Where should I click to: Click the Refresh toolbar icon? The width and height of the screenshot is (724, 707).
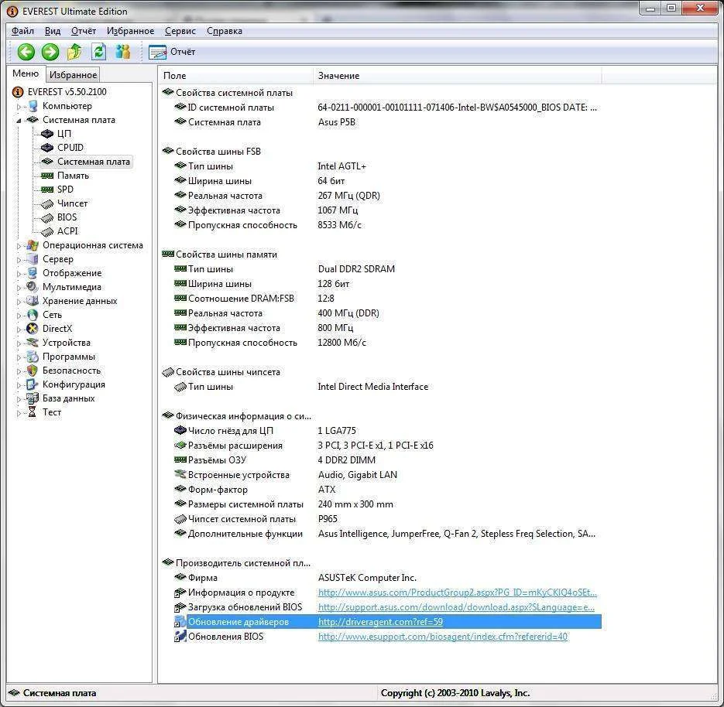tap(98, 52)
